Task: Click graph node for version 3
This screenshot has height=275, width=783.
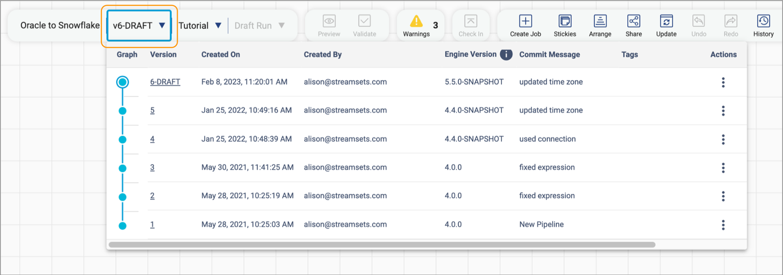Action: [x=122, y=168]
